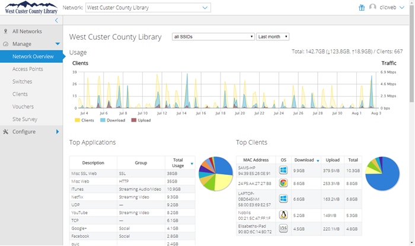The height and width of the screenshot is (246, 415).
Task: Toggle the Clients legend series
Action: coord(84,120)
